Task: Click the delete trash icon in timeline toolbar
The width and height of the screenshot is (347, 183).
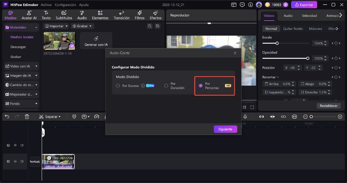Action: pyautogui.click(x=27, y=116)
